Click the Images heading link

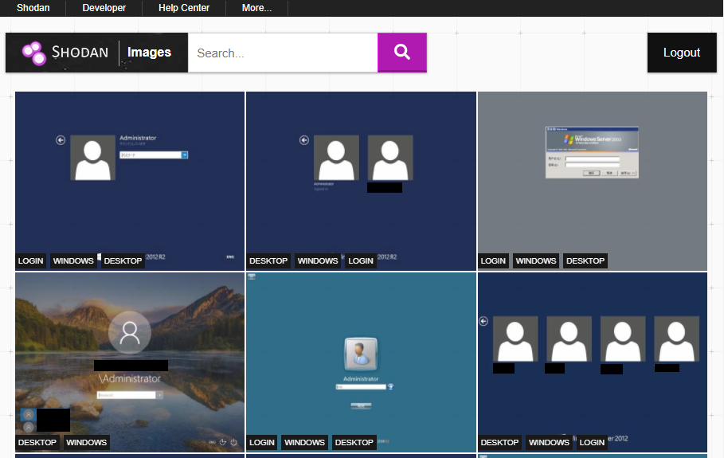(149, 52)
